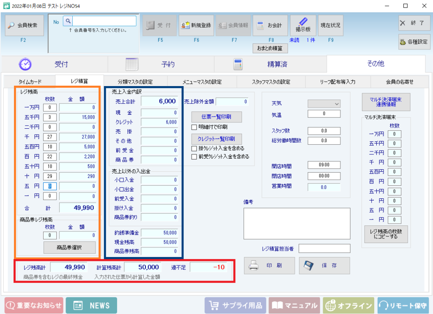Click the おまとめ精算 button
Image resolution: width=433 pixels, height=314 pixels.
270,49
